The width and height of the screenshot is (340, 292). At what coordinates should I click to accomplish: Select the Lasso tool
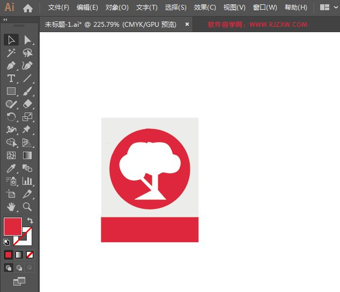point(27,53)
